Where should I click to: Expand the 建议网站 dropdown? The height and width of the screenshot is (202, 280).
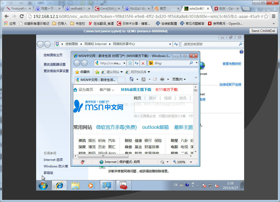122,72
